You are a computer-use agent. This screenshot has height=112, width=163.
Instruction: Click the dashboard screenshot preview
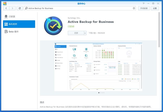click(98, 67)
